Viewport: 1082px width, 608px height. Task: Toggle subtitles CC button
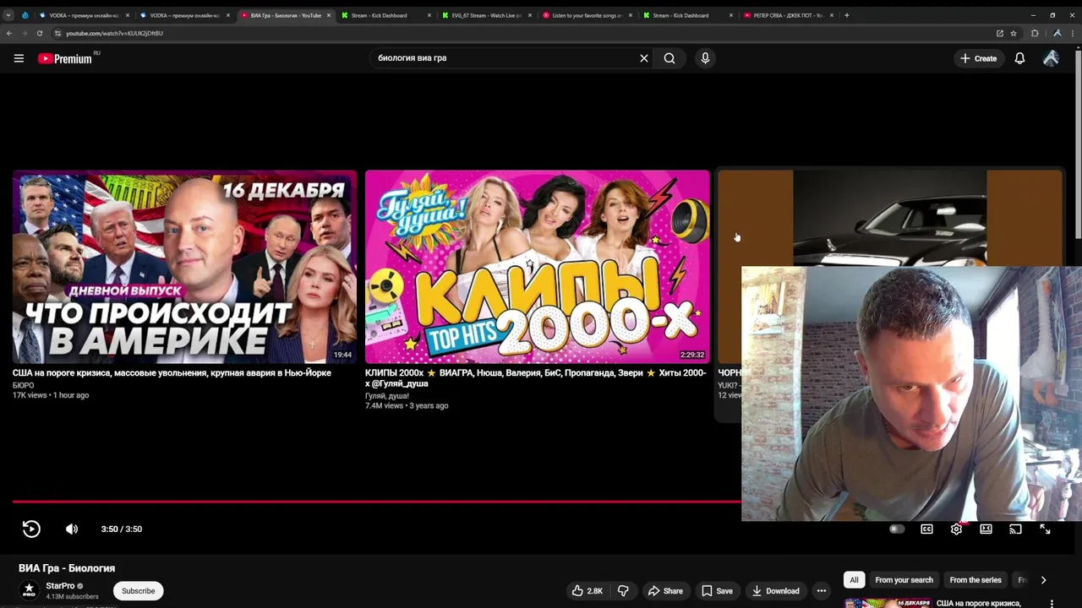[926, 529]
